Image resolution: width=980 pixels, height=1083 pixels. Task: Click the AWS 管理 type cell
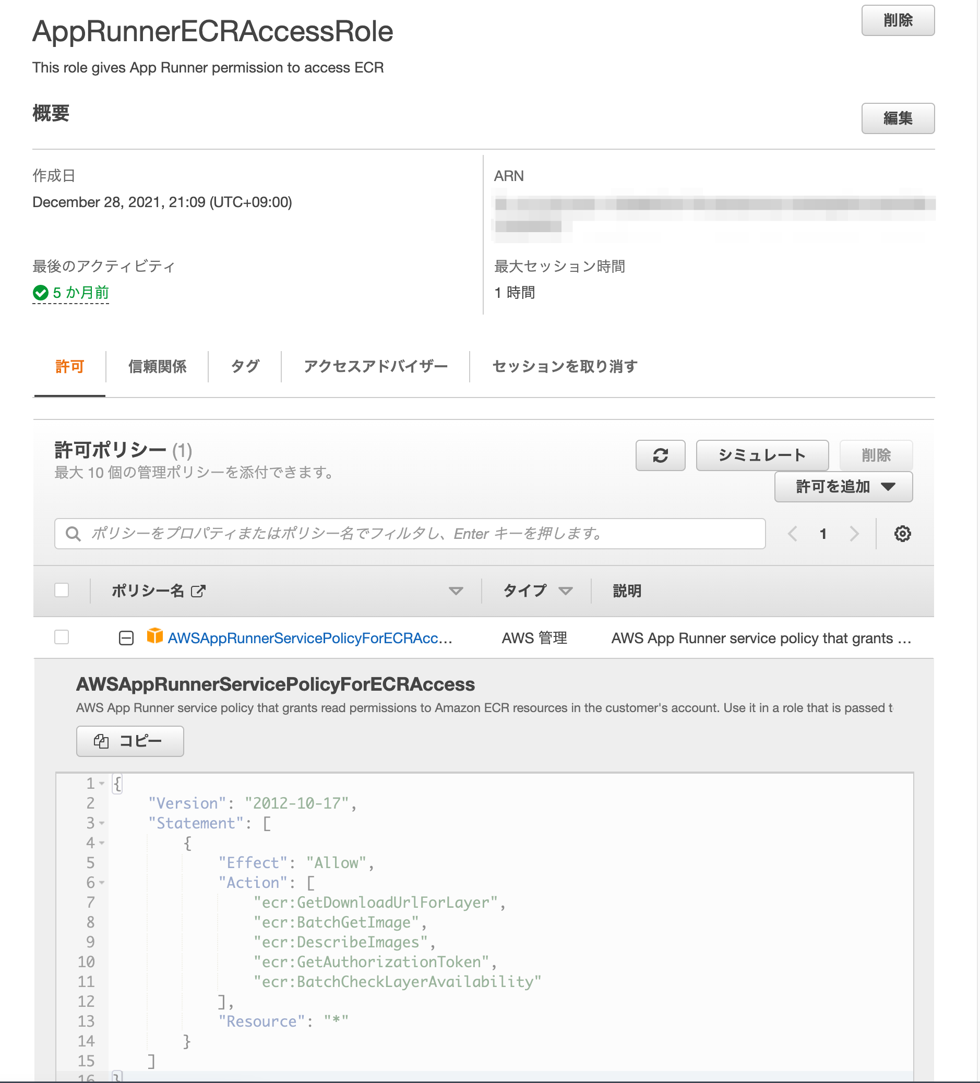[x=534, y=637]
